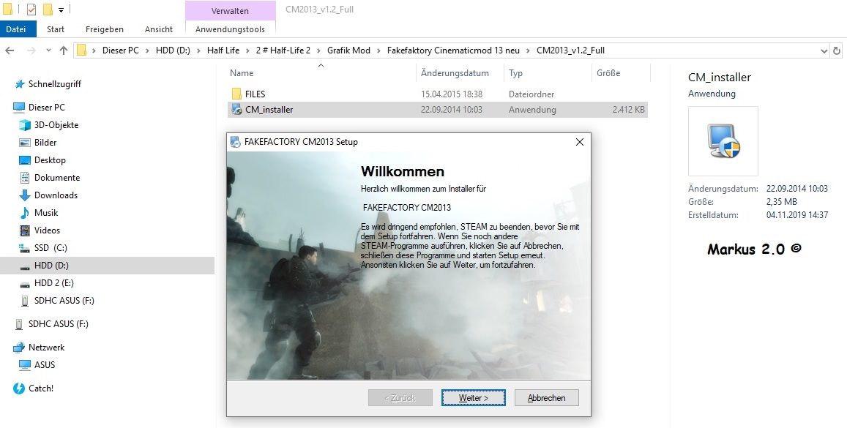Open Schnellzugriff in navigation pane
Image resolution: width=847 pixels, height=428 pixels.
[55, 84]
